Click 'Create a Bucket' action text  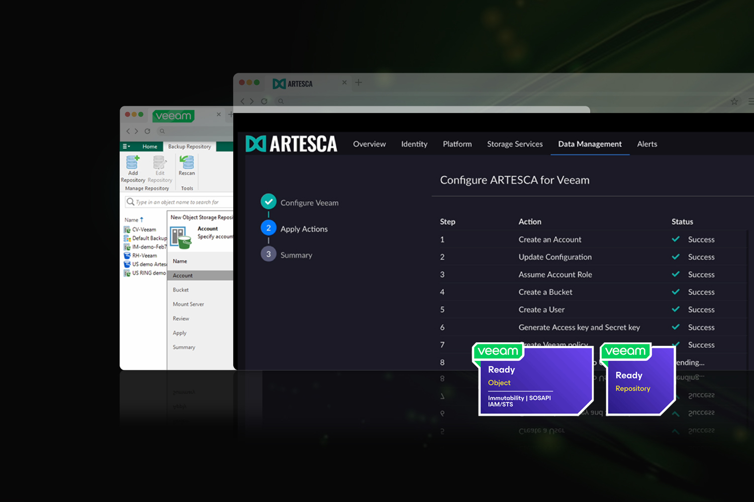pyautogui.click(x=545, y=292)
